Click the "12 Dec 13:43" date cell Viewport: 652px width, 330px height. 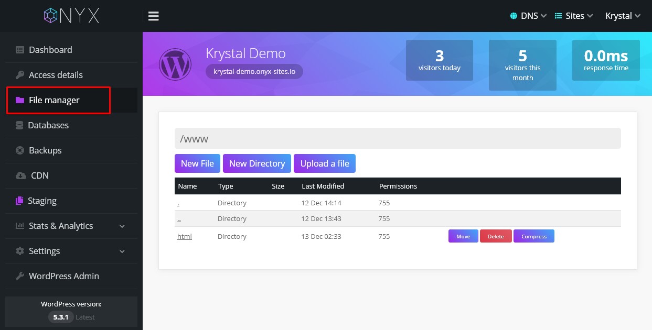[322, 218]
